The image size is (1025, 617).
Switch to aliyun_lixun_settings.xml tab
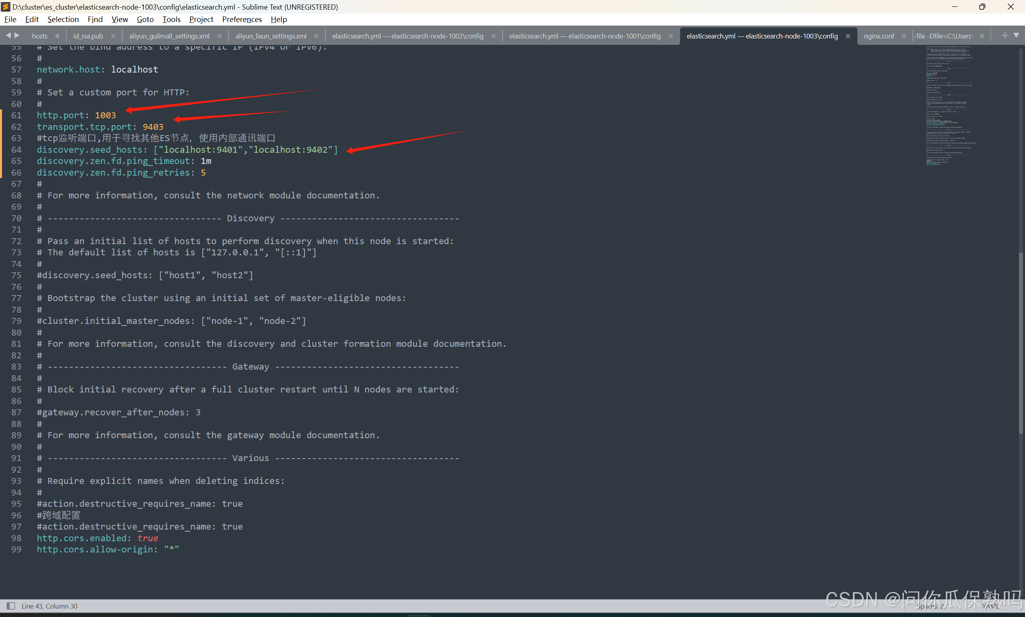point(271,36)
